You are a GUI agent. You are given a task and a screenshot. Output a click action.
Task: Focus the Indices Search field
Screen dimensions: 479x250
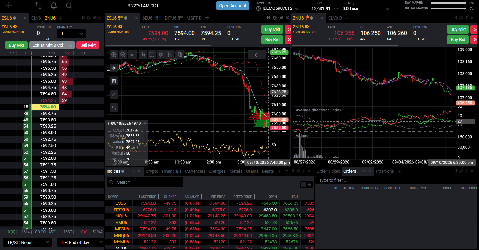(145, 182)
